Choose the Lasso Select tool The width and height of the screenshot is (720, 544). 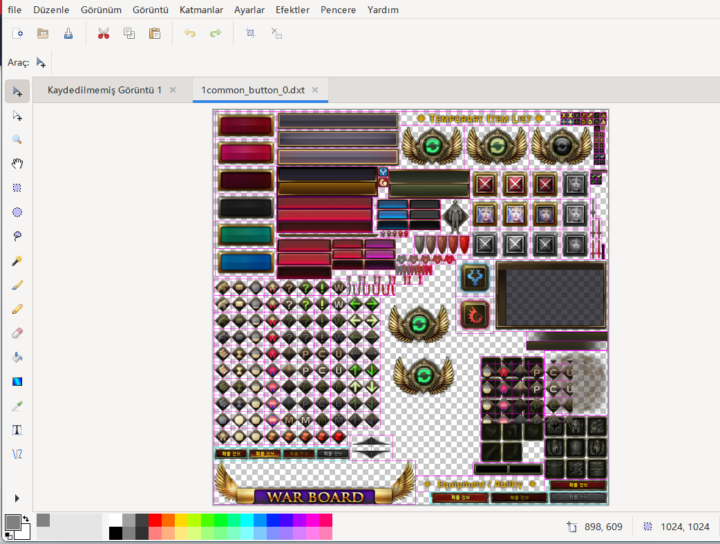[17, 236]
